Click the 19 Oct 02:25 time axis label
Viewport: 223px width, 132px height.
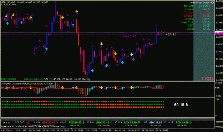[x=133, y=130]
